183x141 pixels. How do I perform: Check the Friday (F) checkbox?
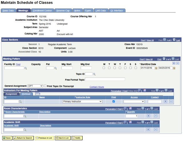[x=125, y=68]
